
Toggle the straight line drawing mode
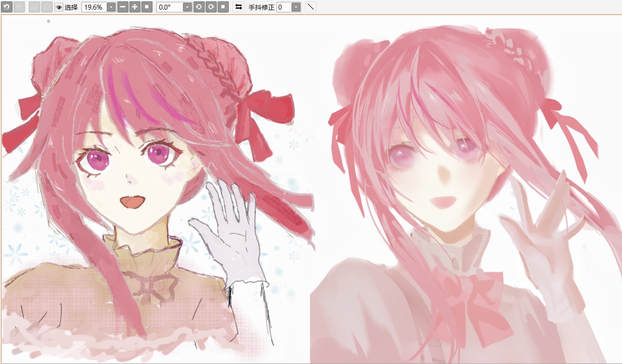click(x=311, y=7)
